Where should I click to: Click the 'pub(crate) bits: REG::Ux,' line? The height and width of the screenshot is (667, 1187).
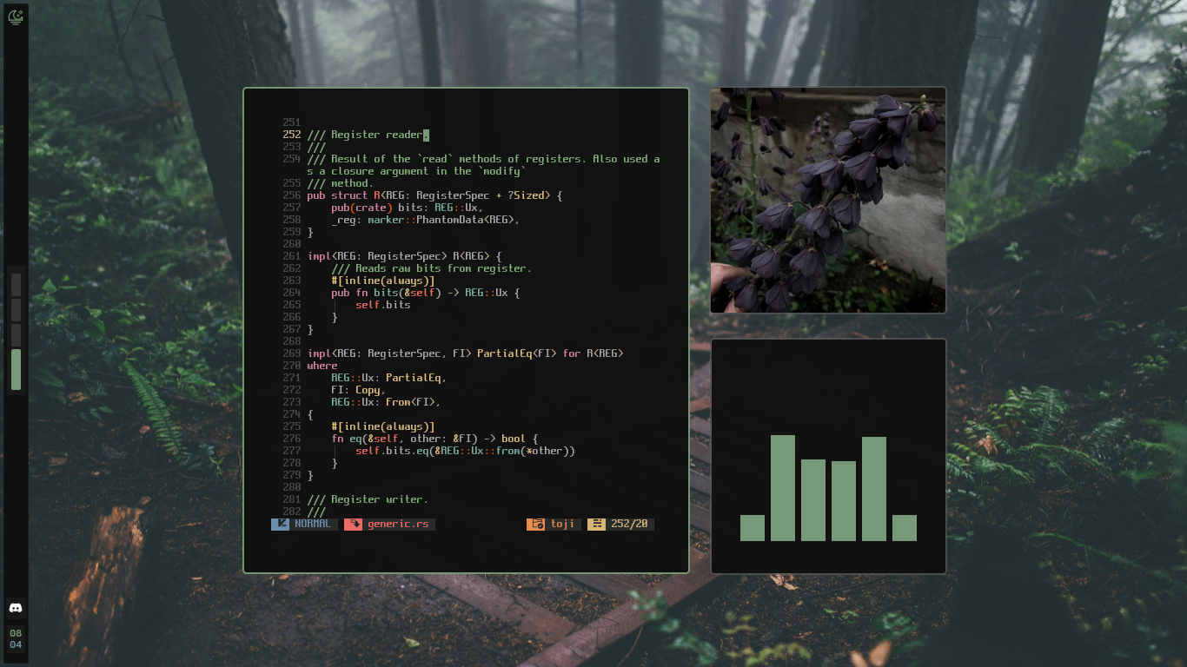pyautogui.click(x=407, y=208)
